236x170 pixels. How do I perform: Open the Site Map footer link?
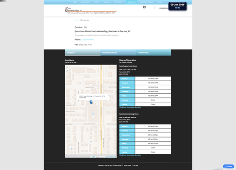tap(136, 165)
